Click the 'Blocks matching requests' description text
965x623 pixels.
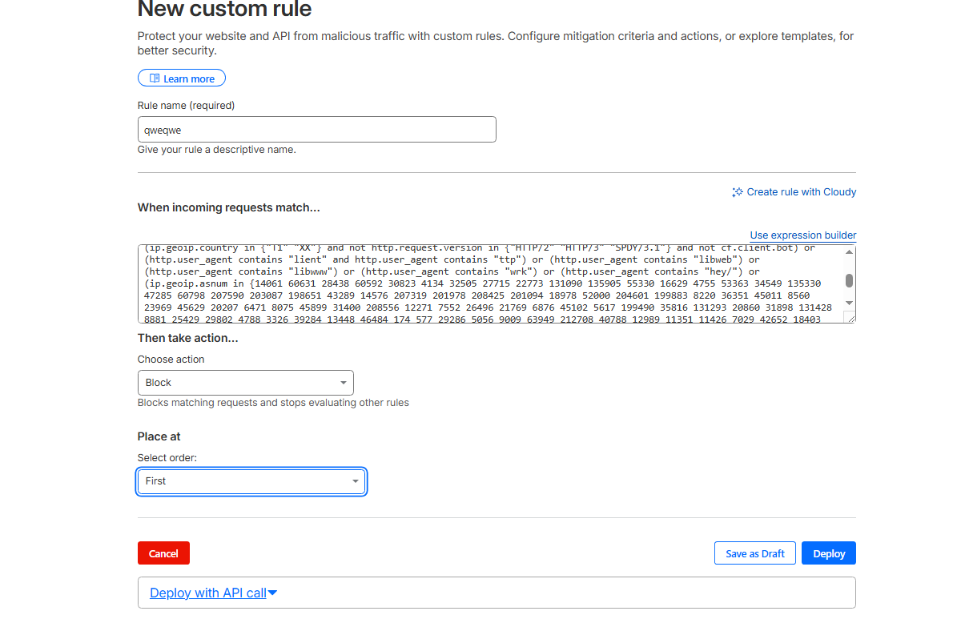(273, 403)
